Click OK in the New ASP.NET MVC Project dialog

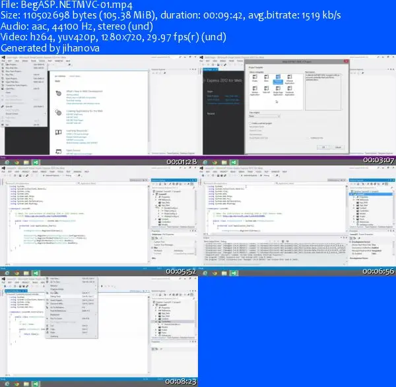click(323, 147)
